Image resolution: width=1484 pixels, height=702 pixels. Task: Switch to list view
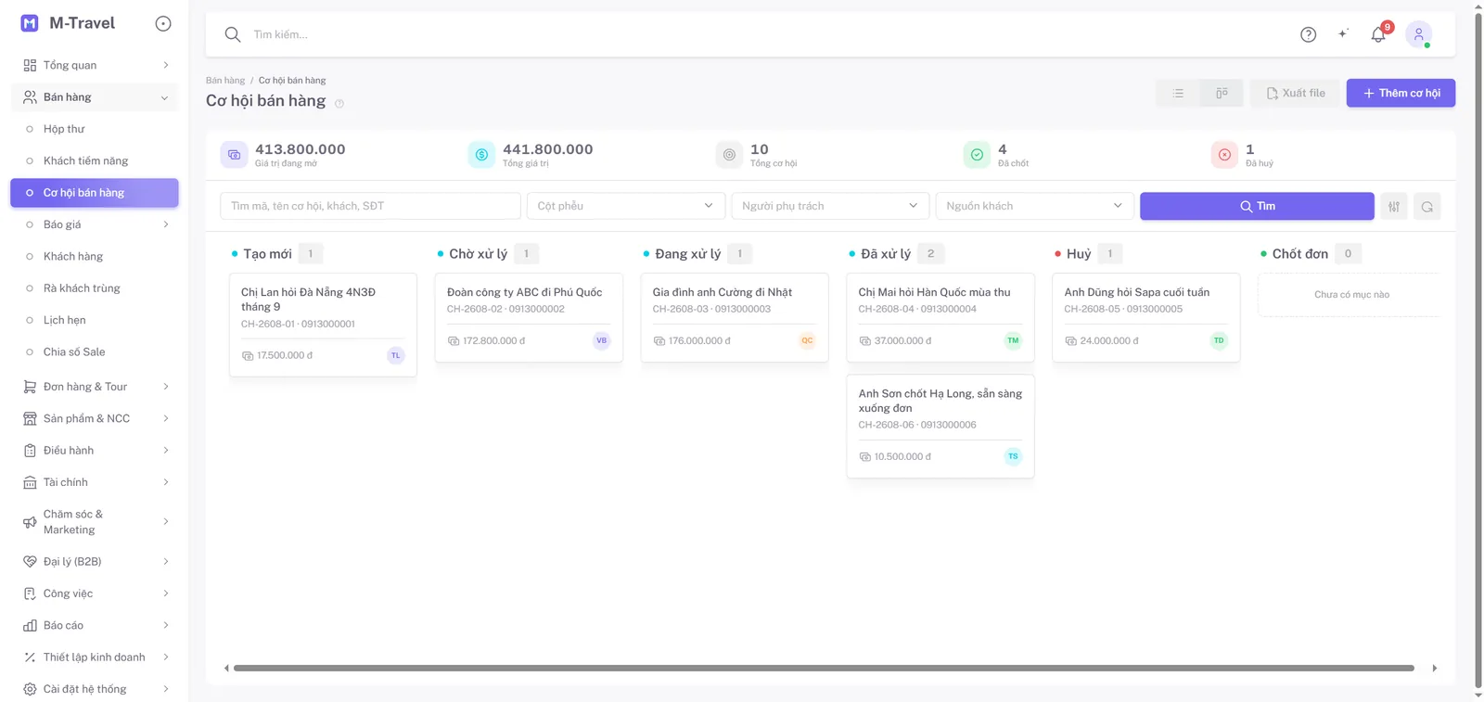point(1178,93)
